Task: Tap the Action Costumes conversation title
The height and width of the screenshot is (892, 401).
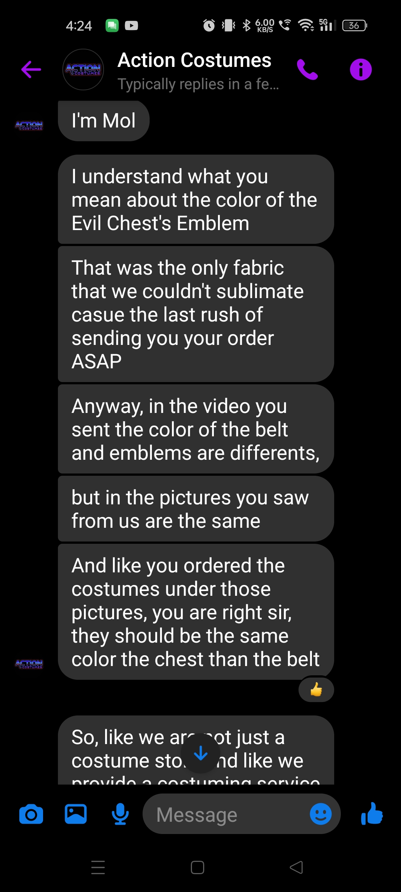Action: click(195, 60)
